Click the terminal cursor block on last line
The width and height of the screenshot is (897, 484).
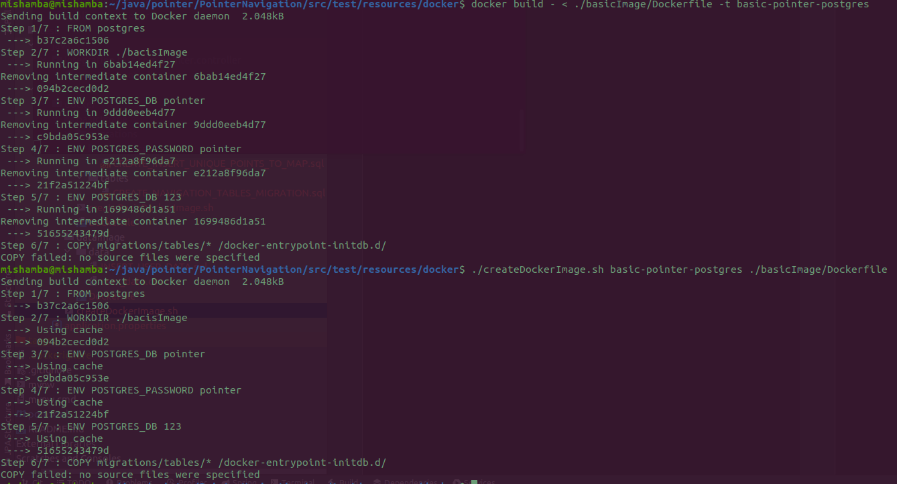pyautogui.click(x=474, y=481)
